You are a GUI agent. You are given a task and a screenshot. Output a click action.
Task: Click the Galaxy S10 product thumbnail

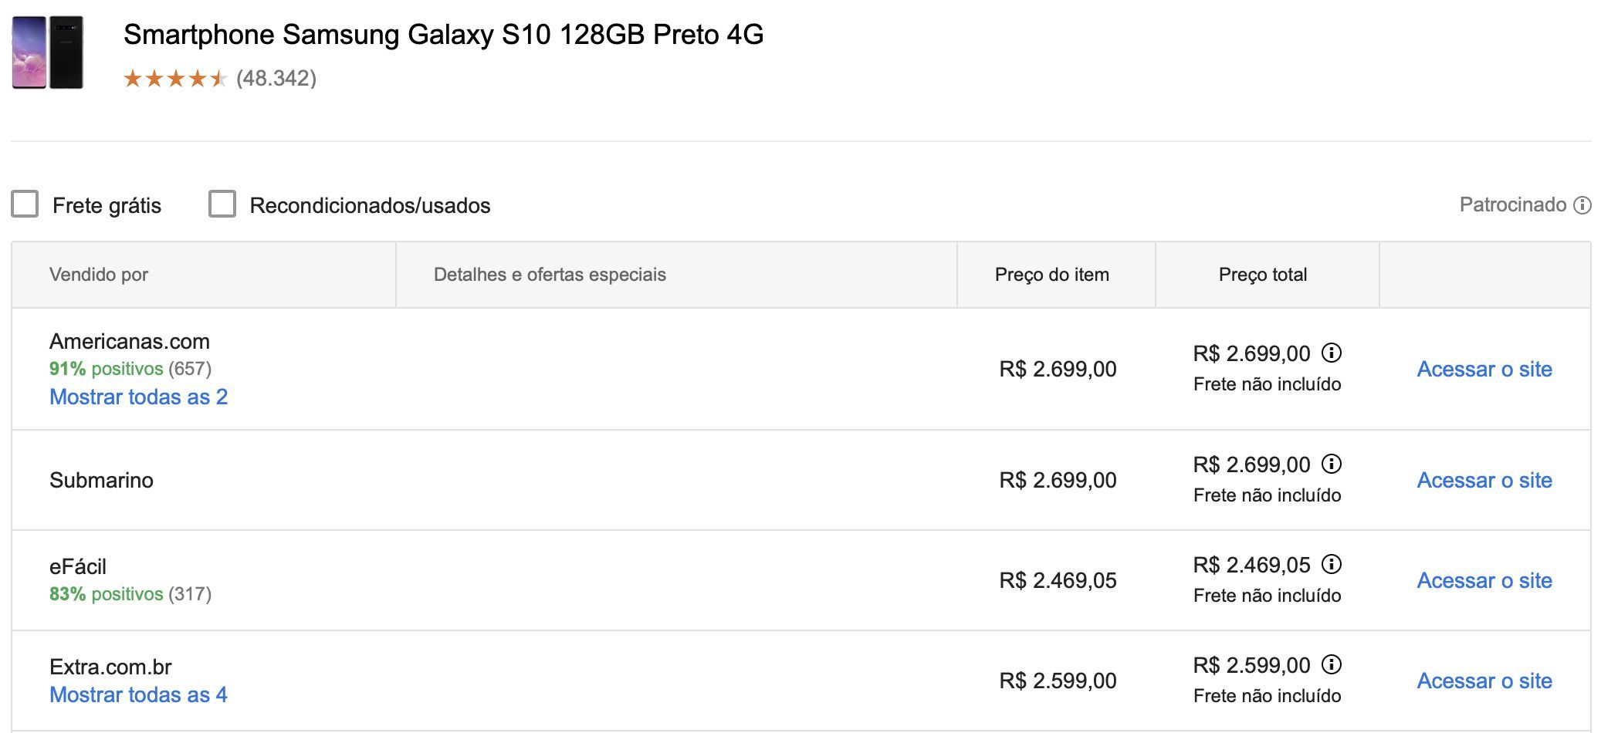[48, 52]
